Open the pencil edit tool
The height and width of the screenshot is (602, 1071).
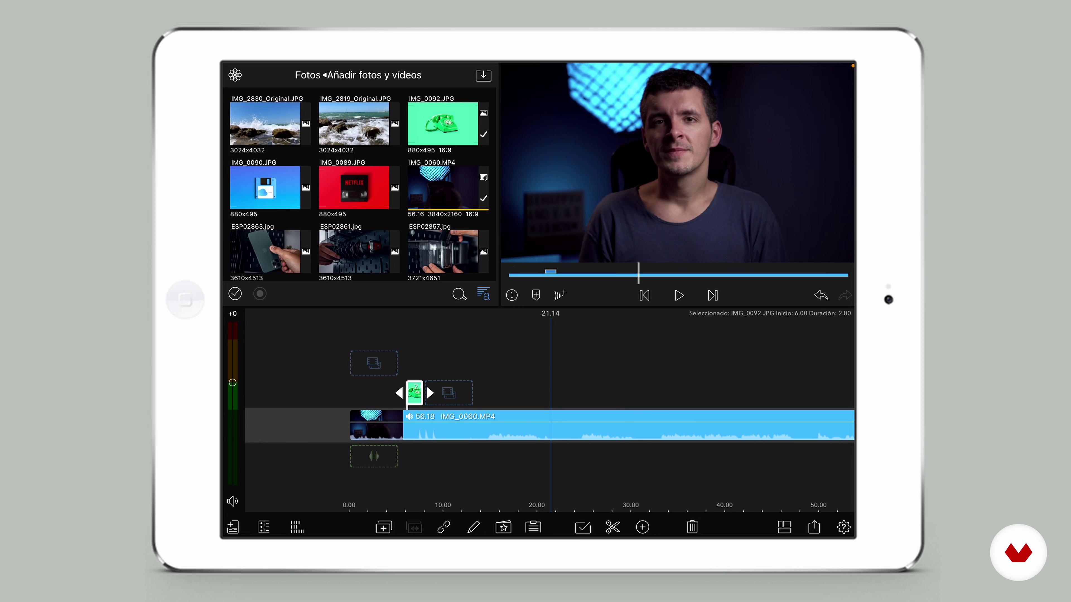[x=474, y=527]
